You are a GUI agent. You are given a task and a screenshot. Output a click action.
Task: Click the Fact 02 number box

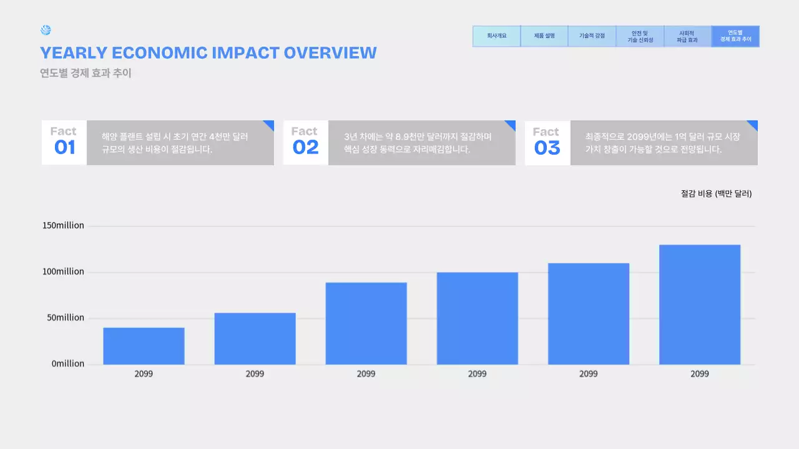click(x=306, y=143)
